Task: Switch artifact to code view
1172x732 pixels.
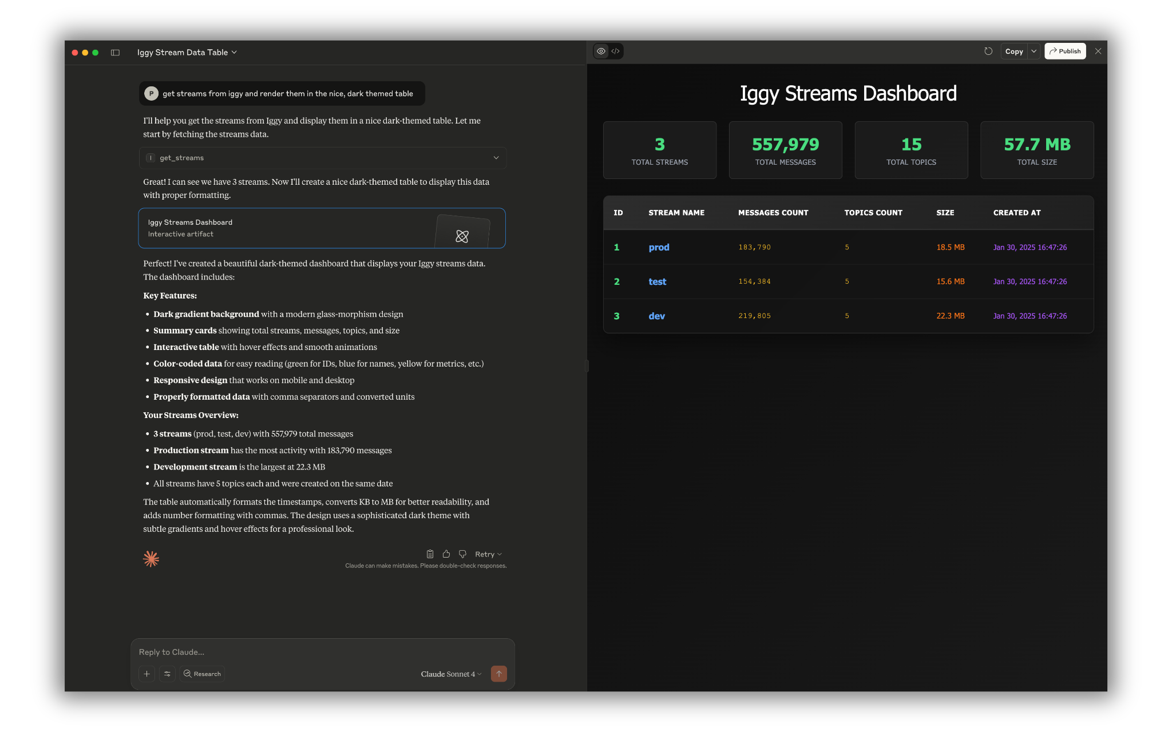Action: [x=616, y=51]
